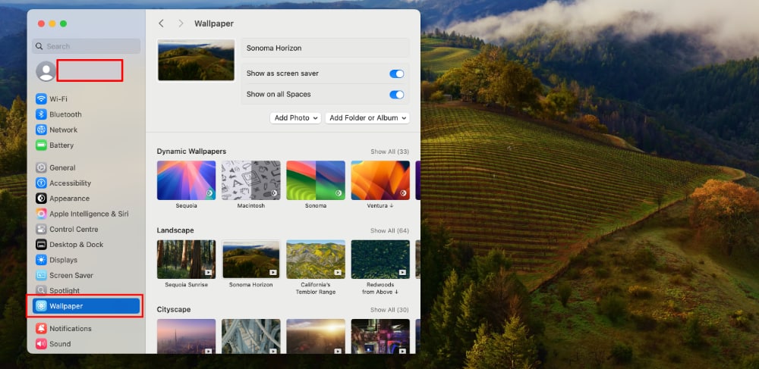
Task: Select the first Cityscape wallpaper thumbnail
Action: click(x=187, y=336)
